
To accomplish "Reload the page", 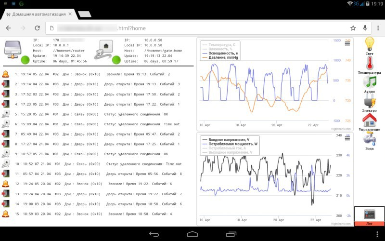I will [x=37, y=28].
